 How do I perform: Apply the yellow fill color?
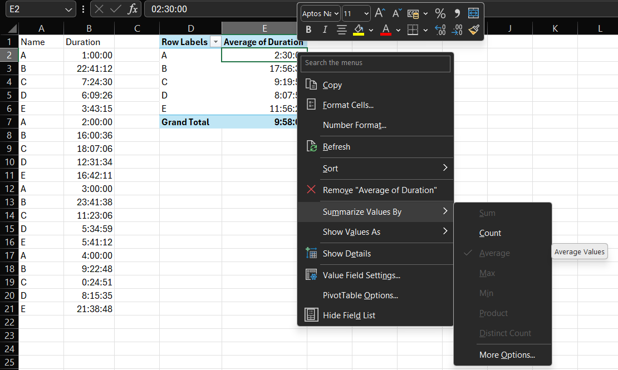click(358, 30)
